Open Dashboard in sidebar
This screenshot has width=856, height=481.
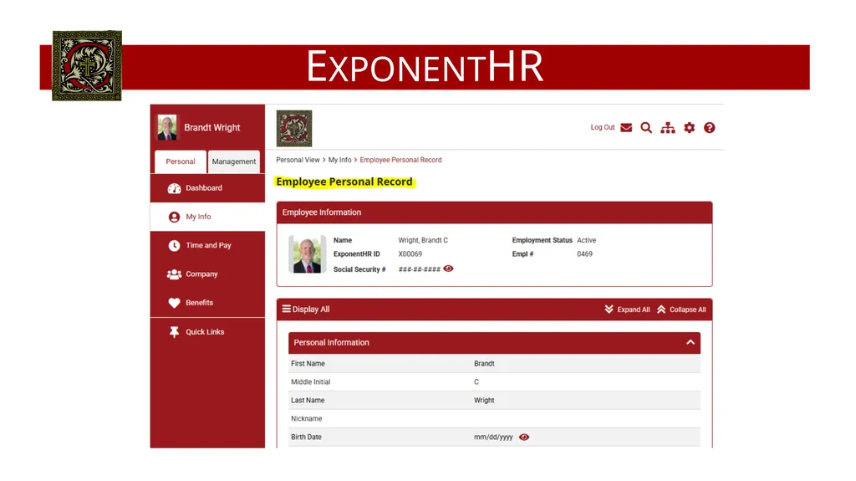pyautogui.click(x=207, y=188)
